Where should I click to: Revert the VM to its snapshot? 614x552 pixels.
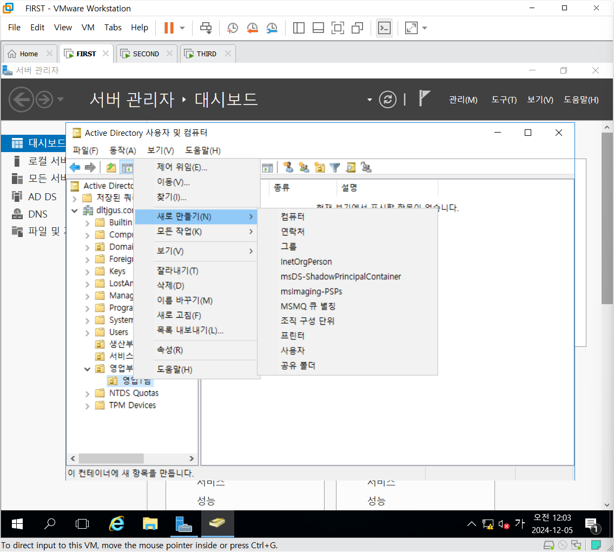click(x=252, y=28)
